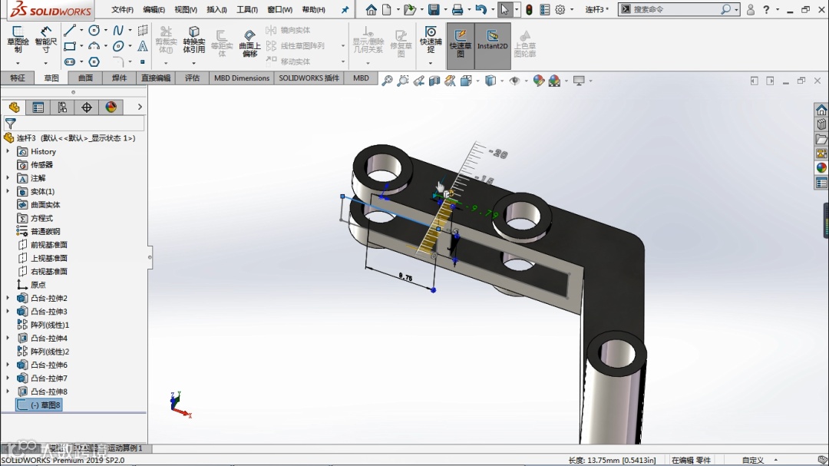Select the Ellipse tool
829x466 pixels.
(118, 47)
